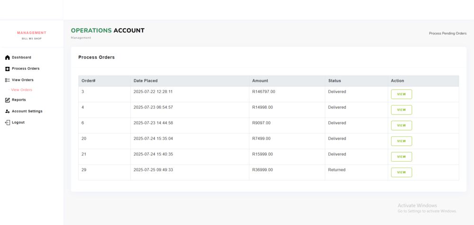Open the View button for order 6
Image resolution: width=474 pixels, height=225 pixels.
401,126
